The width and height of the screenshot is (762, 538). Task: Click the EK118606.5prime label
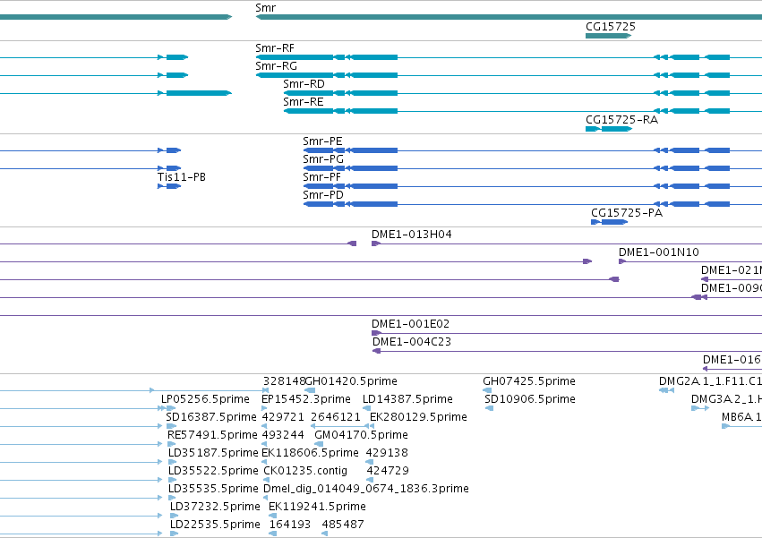coord(310,454)
